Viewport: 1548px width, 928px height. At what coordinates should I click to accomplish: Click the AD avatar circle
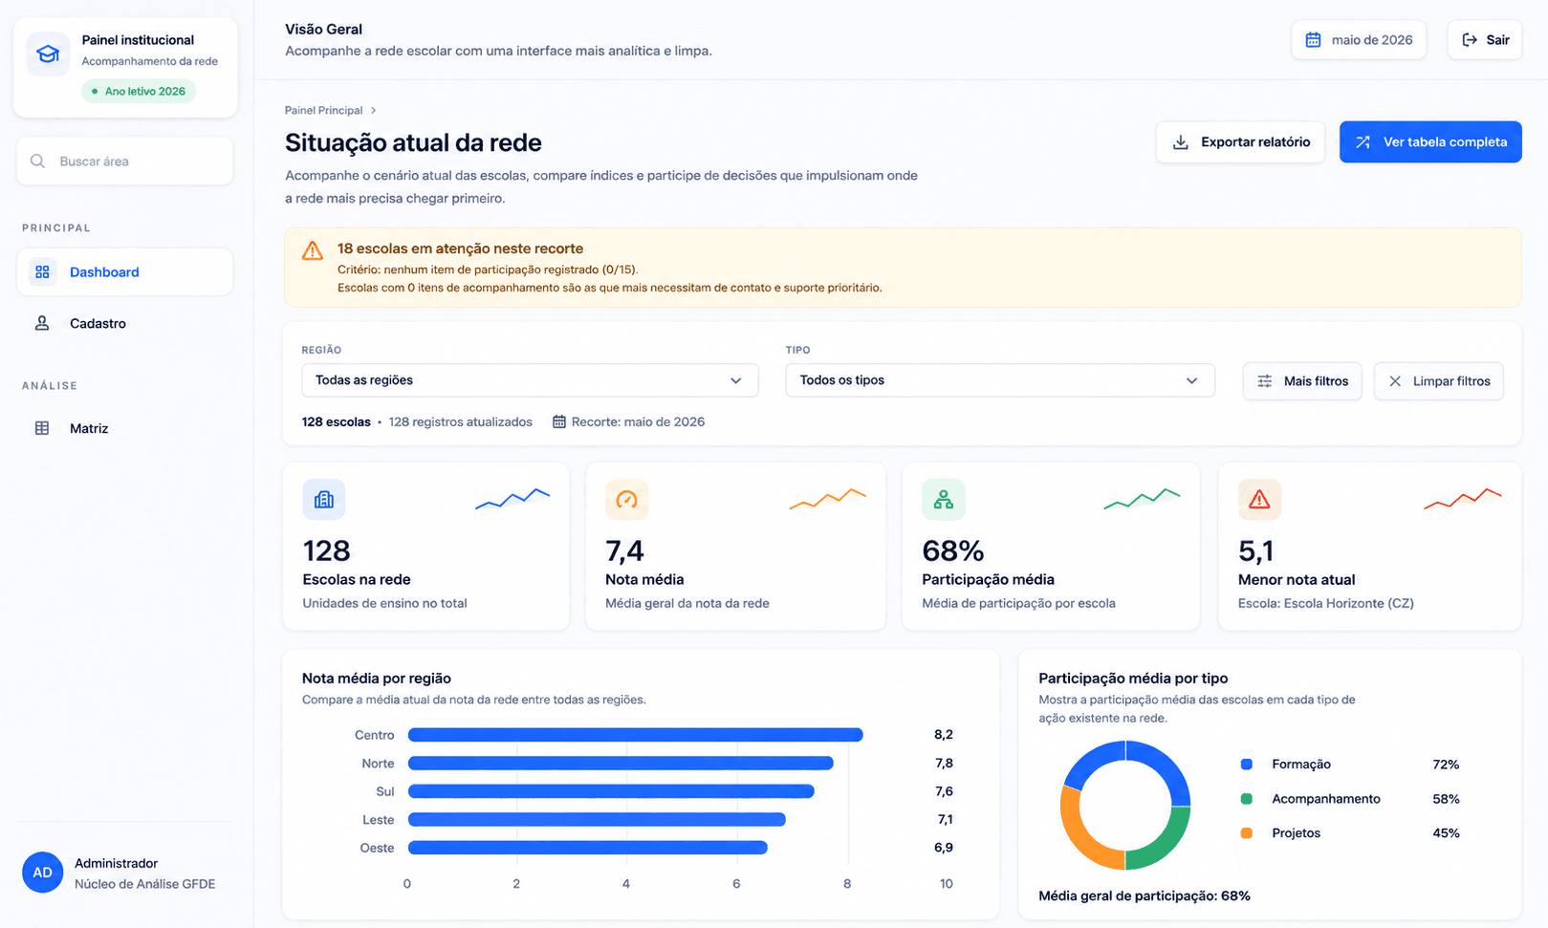pos(43,873)
